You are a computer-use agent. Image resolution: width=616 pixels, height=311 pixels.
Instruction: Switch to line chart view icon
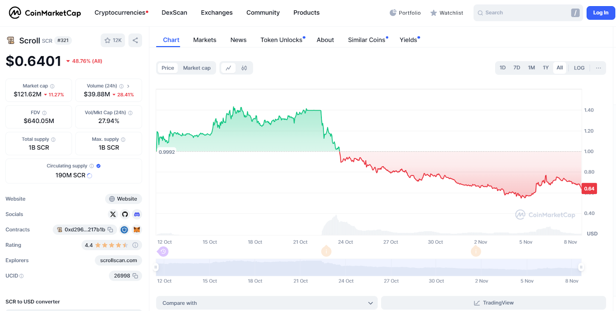pos(228,68)
